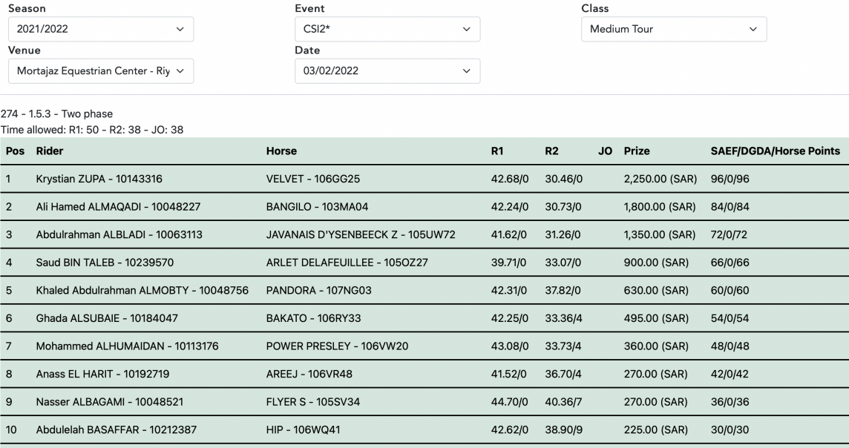Click the Time allowed line
The width and height of the screenshot is (849, 448).
(92, 130)
